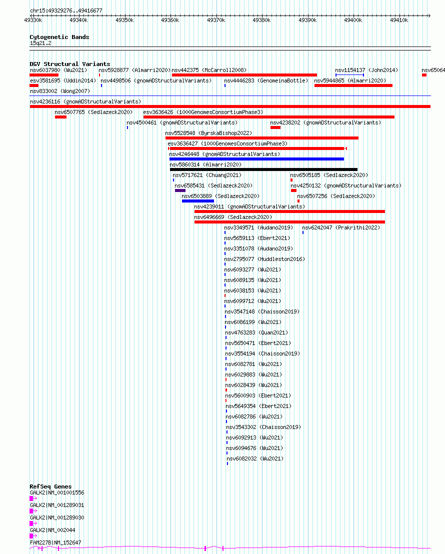Click the DGV Structural Variants track title
Screen dimensions: 445x554
click(70, 64)
